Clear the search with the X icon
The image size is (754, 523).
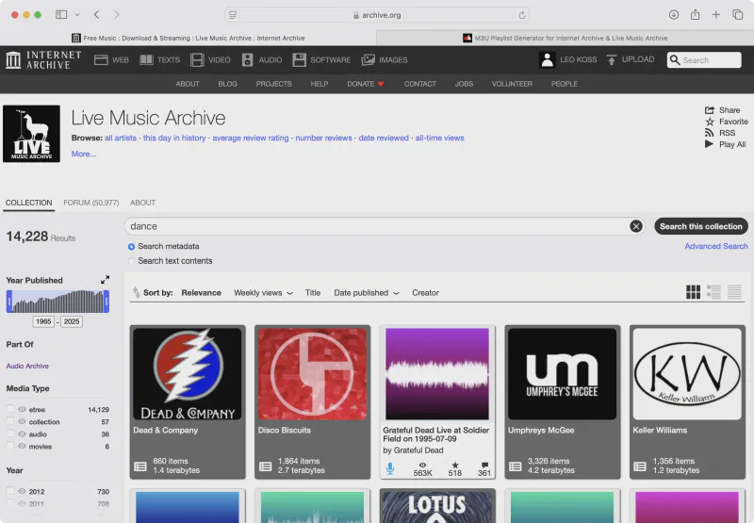636,226
